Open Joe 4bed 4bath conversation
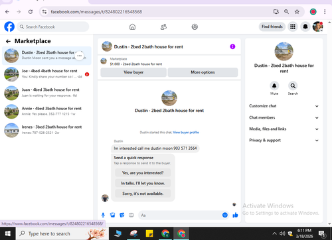This screenshot has width=332, height=240. pyautogui.click(x=46, y=74)
